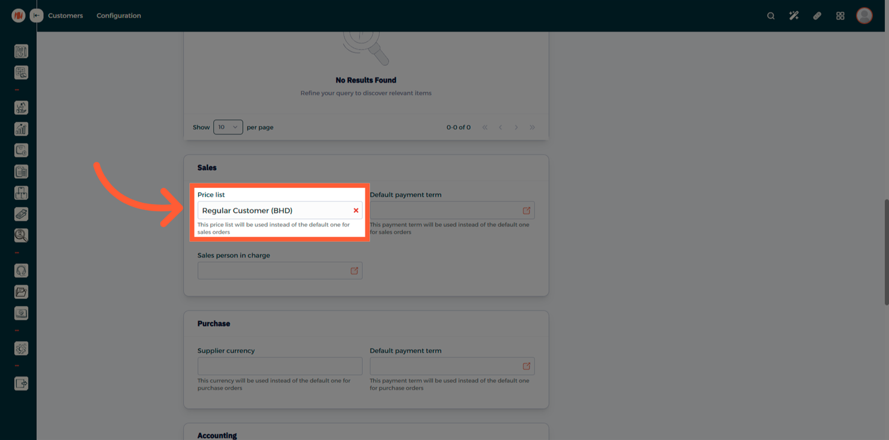
Task: Jump to the last page arrow
Action: click(x=532, y=127)
